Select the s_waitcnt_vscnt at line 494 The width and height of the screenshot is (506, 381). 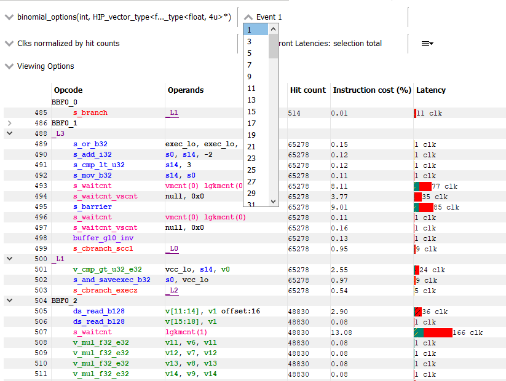pyautogui.click(x=105, y=196)
